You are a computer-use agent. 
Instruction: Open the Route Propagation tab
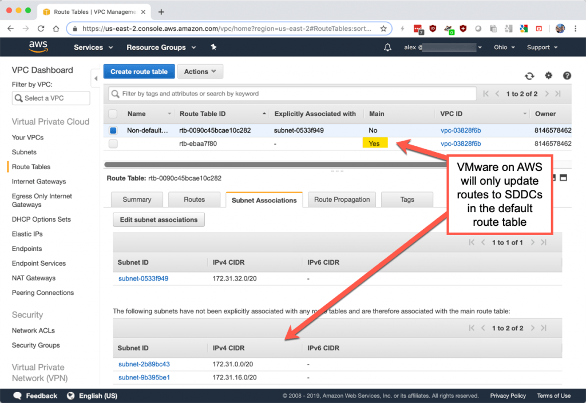coord(341,199)
